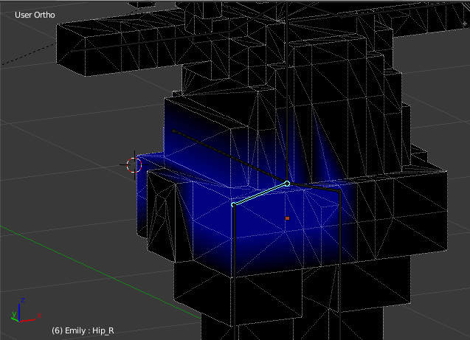Screen dimensions: 470x340
Task: Click the '(6) Emily : Hip_R' label
Action: tap(83, 330)
